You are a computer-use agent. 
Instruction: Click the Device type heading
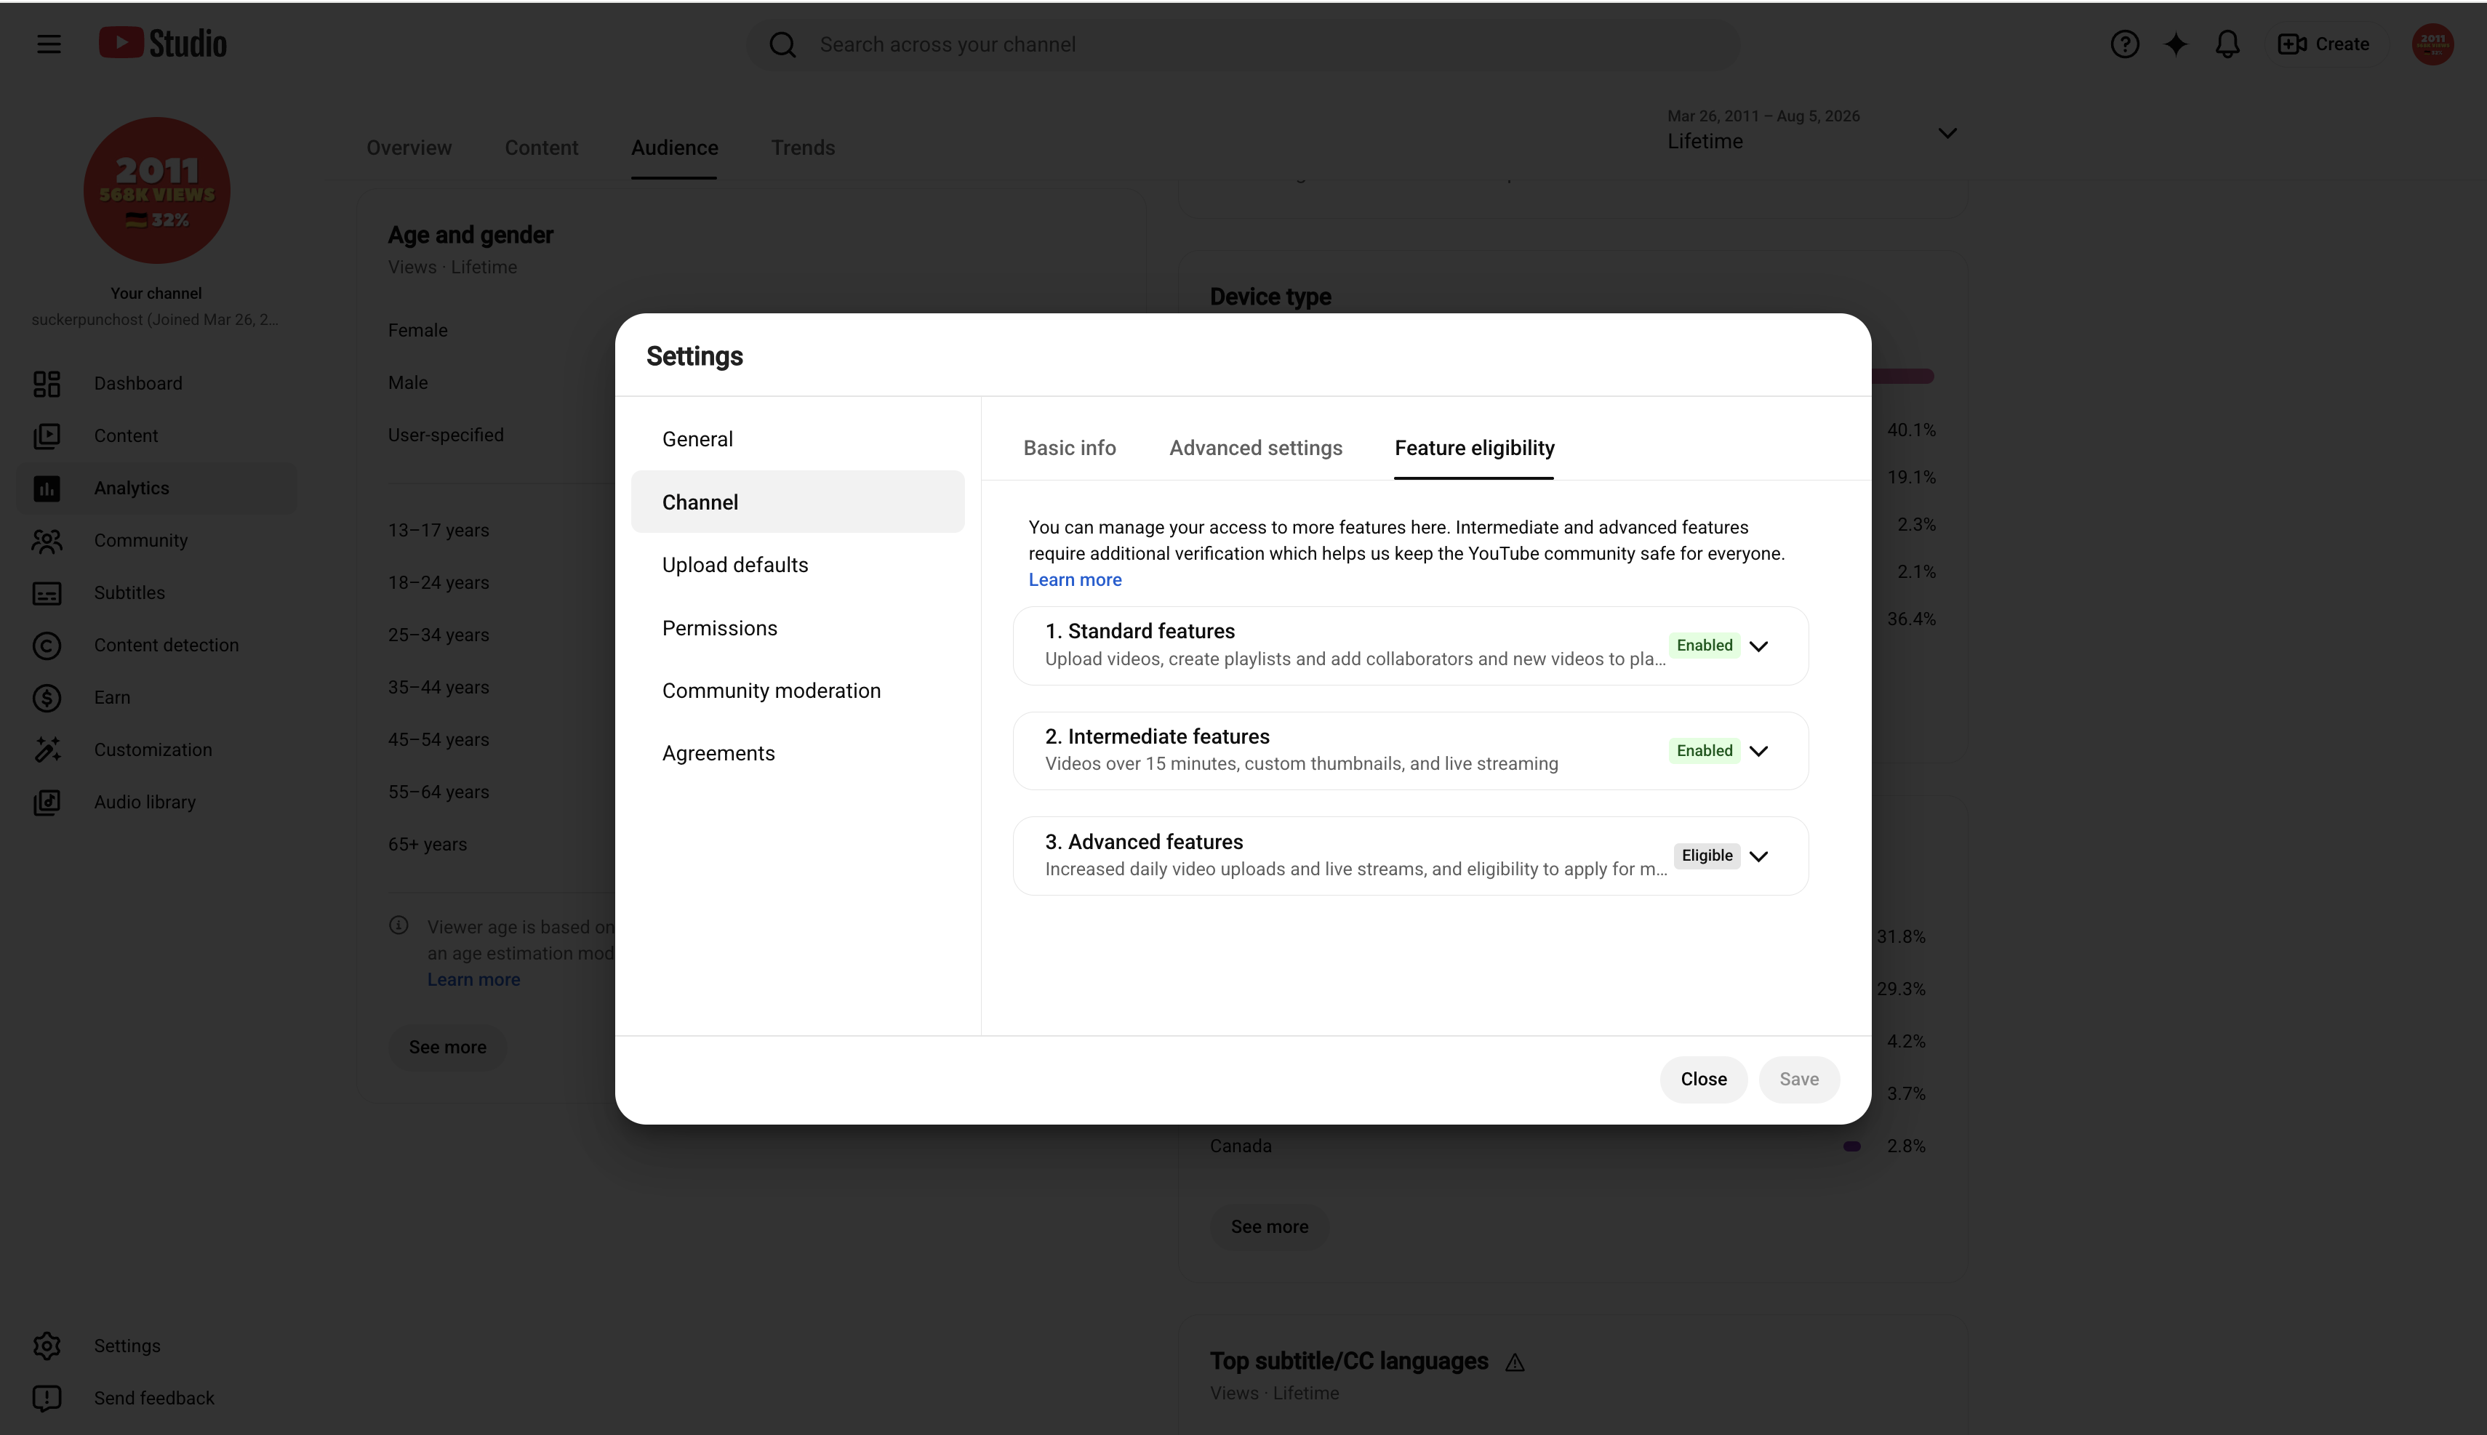pyautogui.click(x=1270, y=297)
